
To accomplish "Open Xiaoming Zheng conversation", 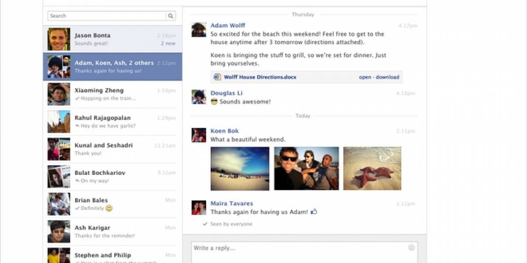I will (112, 94).
